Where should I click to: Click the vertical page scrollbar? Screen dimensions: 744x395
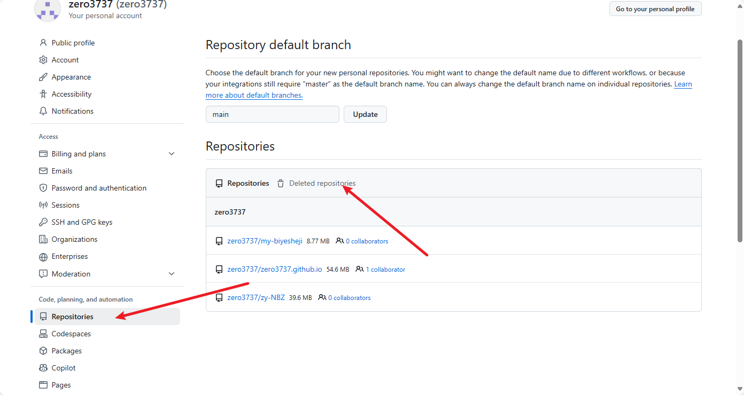point(740,140)
